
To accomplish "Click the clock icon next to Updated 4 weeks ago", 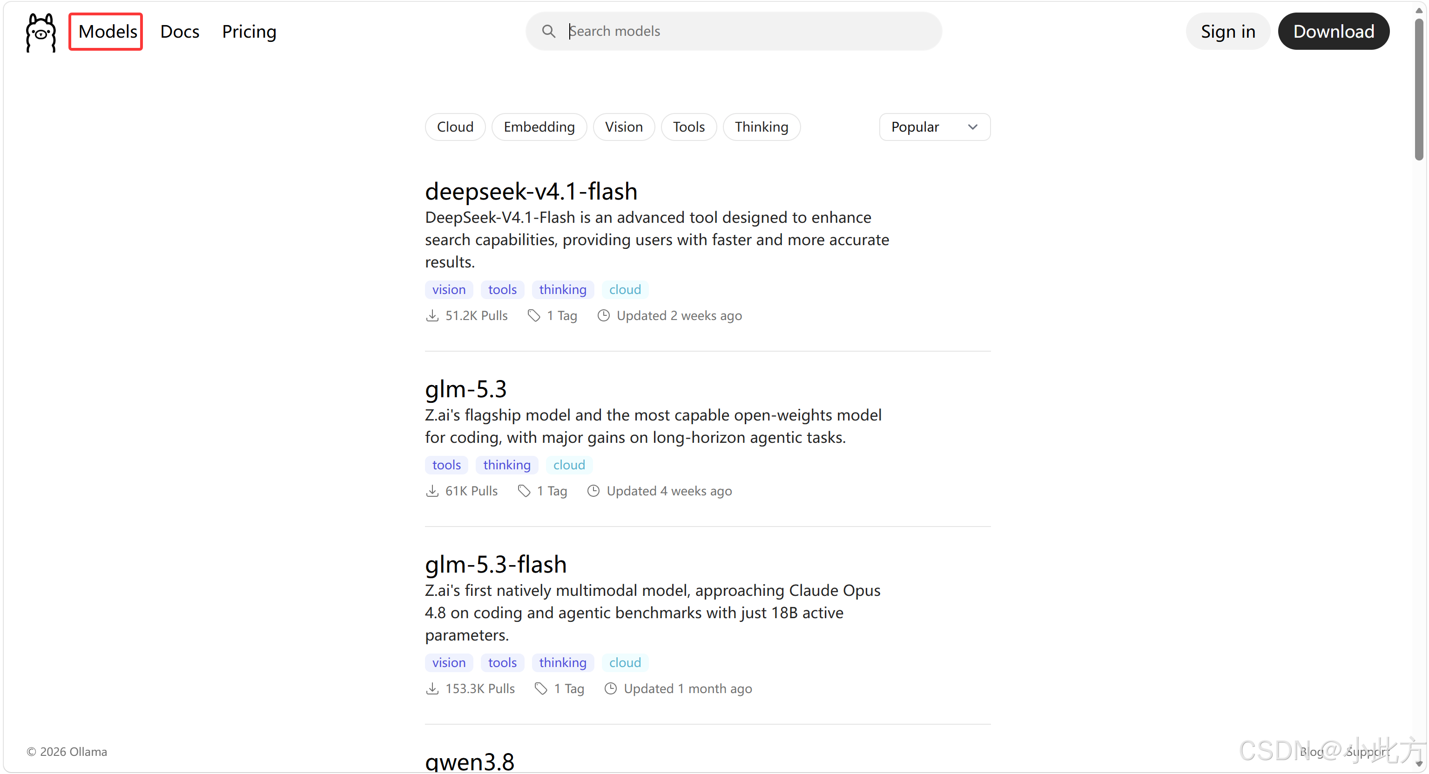I will (x=593, y=491).
